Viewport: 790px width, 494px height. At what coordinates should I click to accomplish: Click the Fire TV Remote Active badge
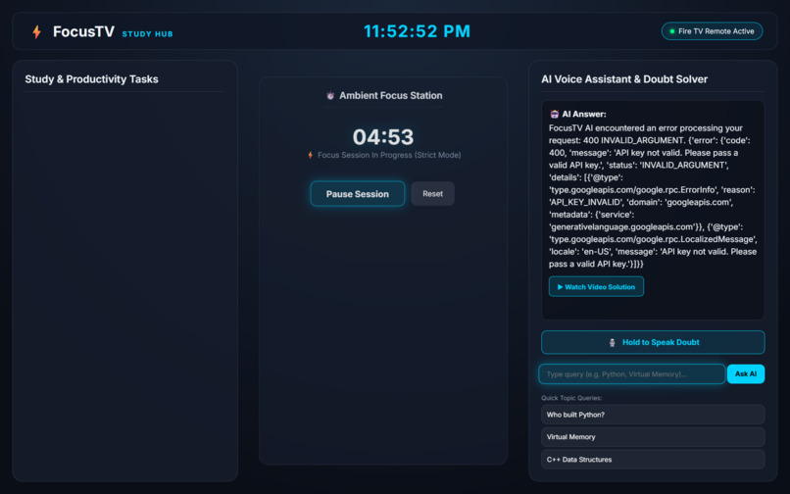coord(712,31)
